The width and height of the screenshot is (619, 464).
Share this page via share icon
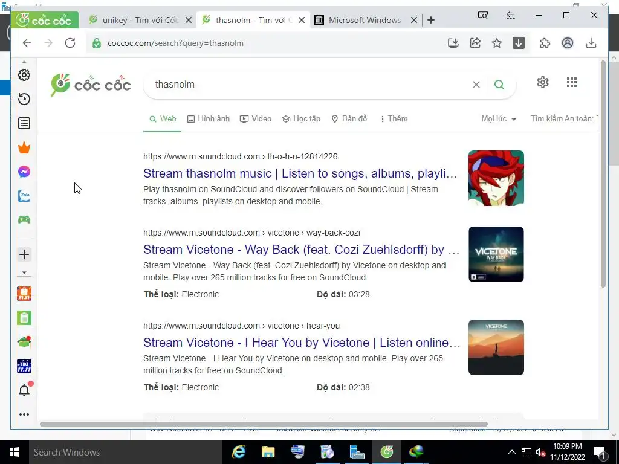pyautogui.click(x=475, y=43)
